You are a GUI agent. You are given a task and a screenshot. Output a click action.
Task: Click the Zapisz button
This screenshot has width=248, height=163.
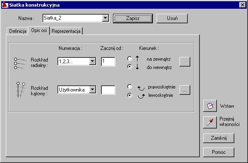pyautogui.click(x=133, y=18)
